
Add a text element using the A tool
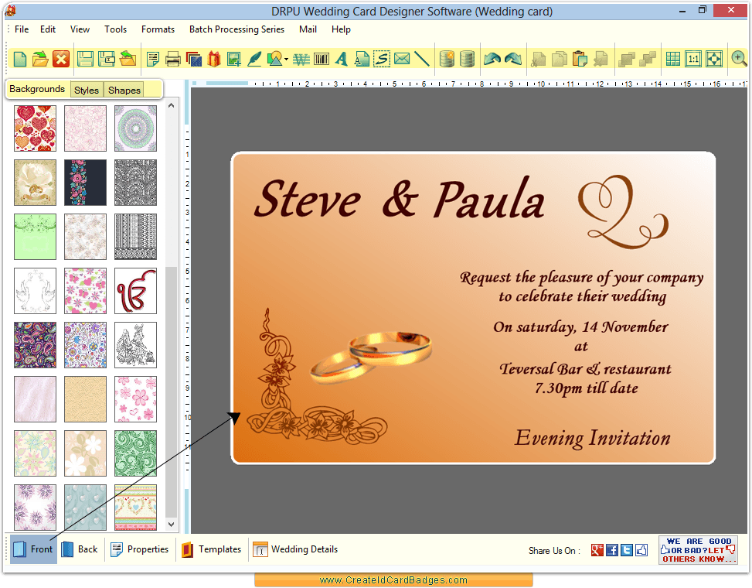341,58
